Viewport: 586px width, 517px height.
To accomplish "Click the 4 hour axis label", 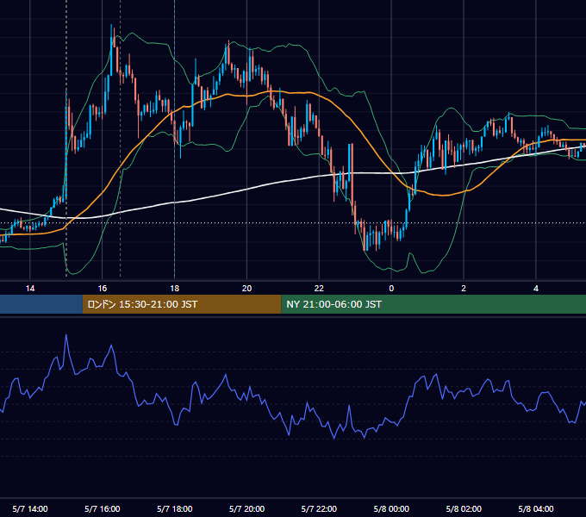I will (536, 289).
